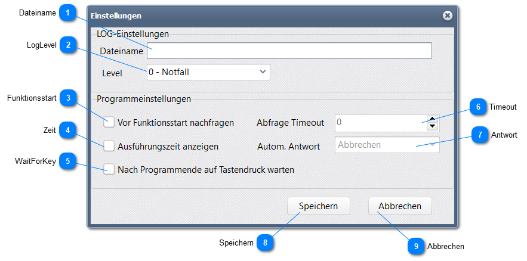527x261 pixels.
Task: Click the numbered callout 4 for Zeit
Action: click(x=70, y=130)
